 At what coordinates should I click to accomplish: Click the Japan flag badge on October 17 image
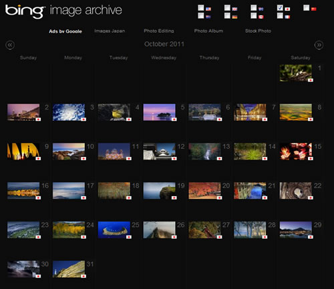(x=83, y=198)
